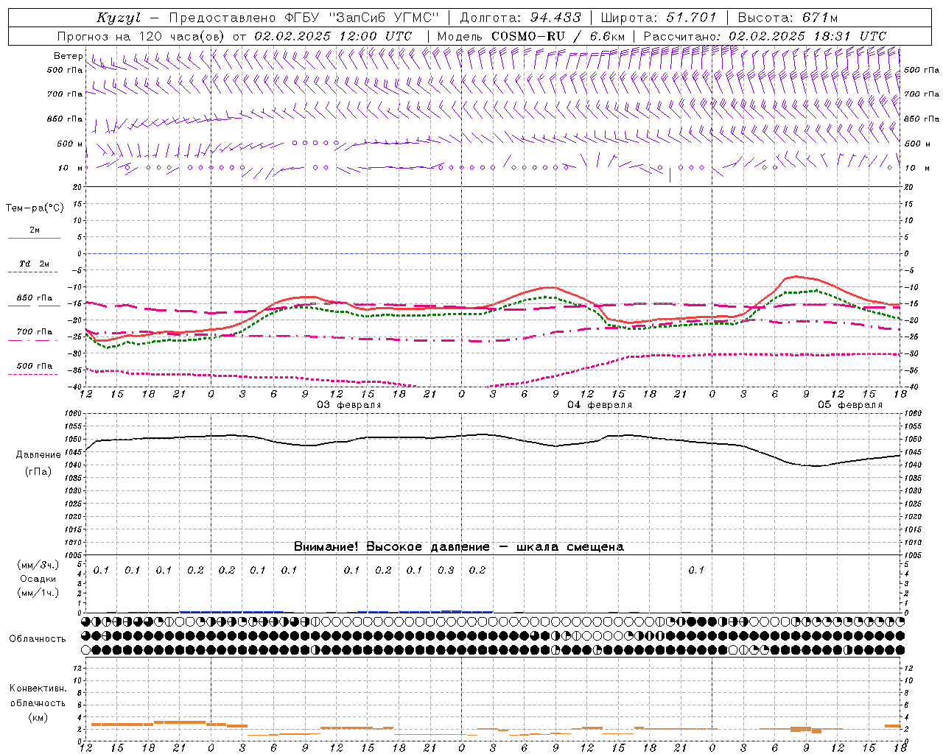
Task: Select the date label 05 февраля
Action: pos(850,405)
